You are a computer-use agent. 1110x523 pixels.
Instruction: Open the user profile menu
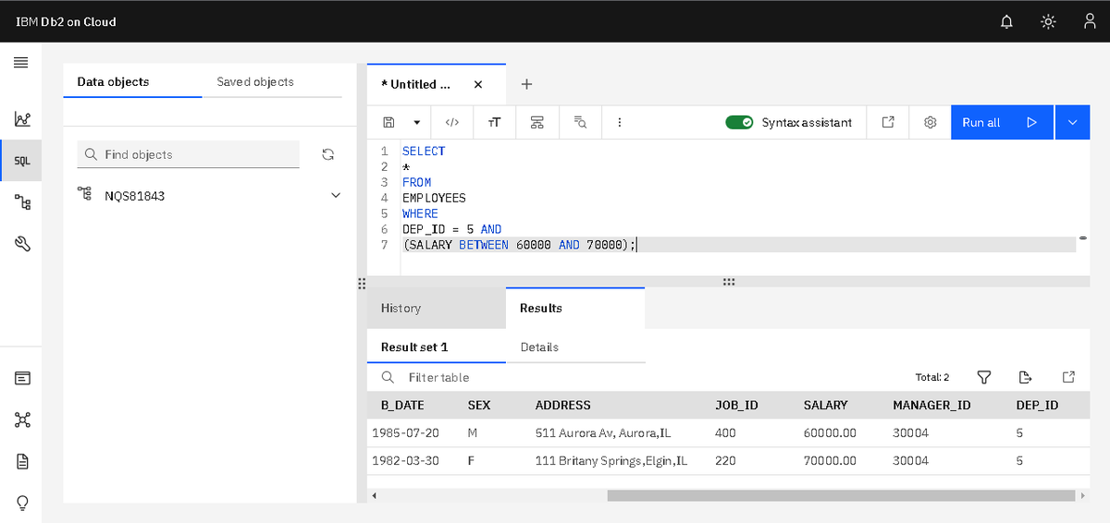[x=1089, y=21]
